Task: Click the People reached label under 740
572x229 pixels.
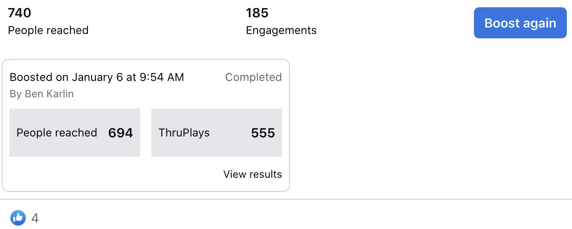Action: click(x=48, y=30)
